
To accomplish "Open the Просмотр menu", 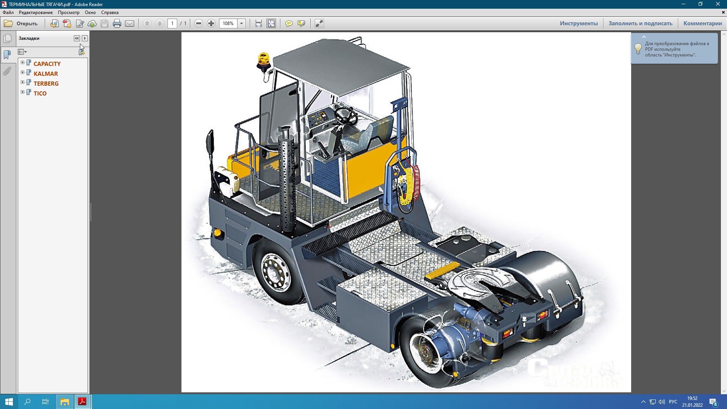I will [69, 13].
